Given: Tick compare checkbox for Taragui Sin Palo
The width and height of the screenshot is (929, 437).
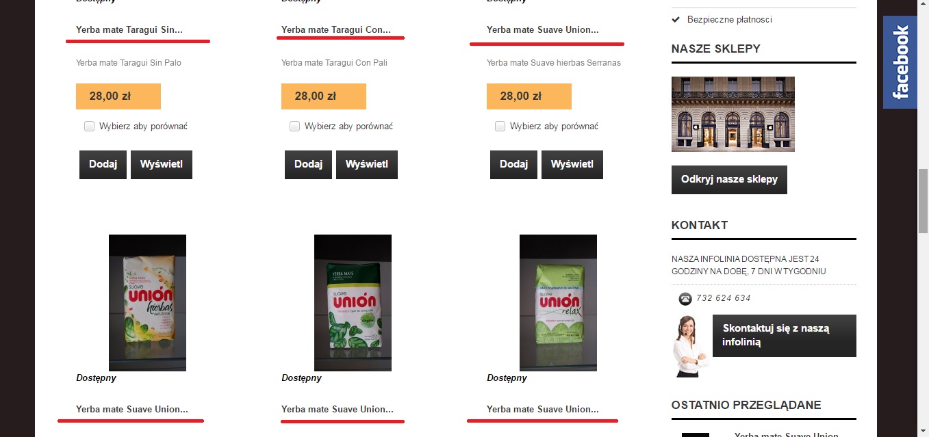Looking at the screenshot, I should pyautogui.click(x=89, y=126).
